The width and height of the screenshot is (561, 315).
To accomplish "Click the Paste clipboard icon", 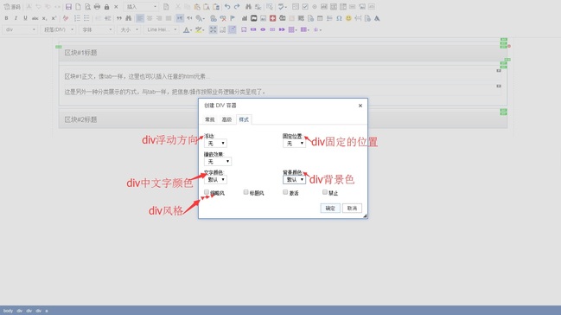I will (197, 7).
